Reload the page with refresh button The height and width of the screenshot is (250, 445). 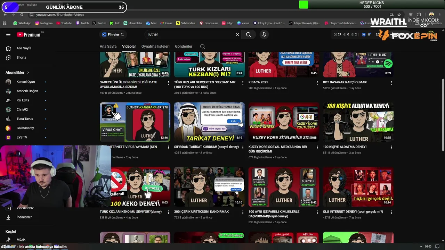pos(22,15)
